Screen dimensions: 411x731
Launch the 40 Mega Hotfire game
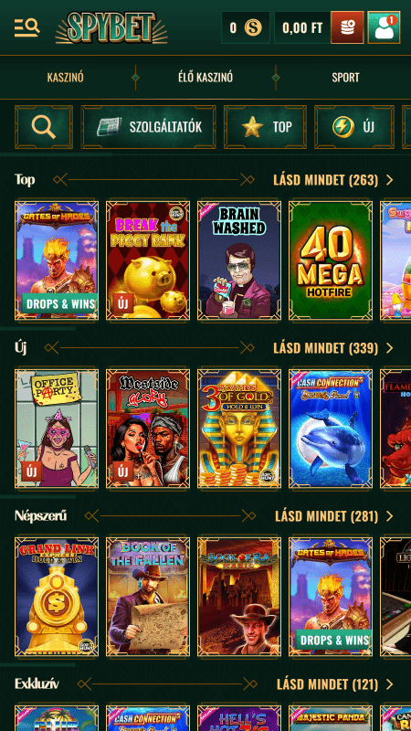click(x=331, y=260)
